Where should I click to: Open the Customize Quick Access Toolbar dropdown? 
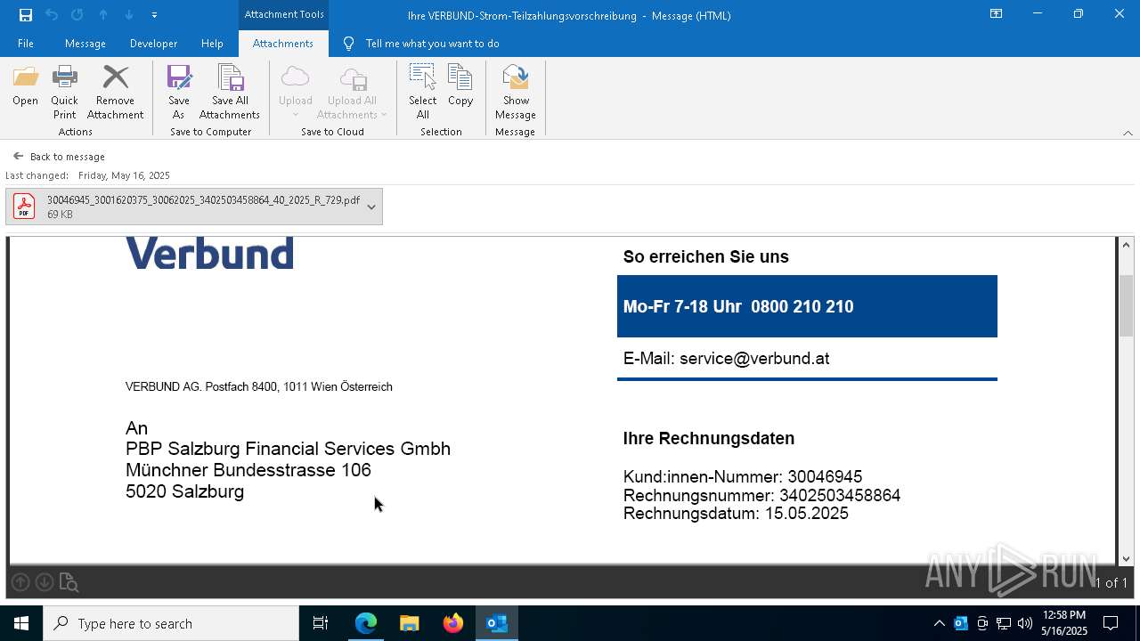tap(154, 15)
